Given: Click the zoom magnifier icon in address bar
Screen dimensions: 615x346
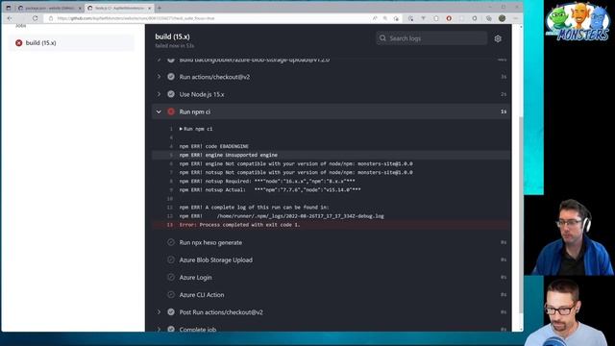Looking at the screenshot, I should point(385,18).
